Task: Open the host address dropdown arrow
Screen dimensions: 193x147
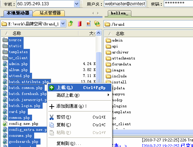Action: pos(76,4)
